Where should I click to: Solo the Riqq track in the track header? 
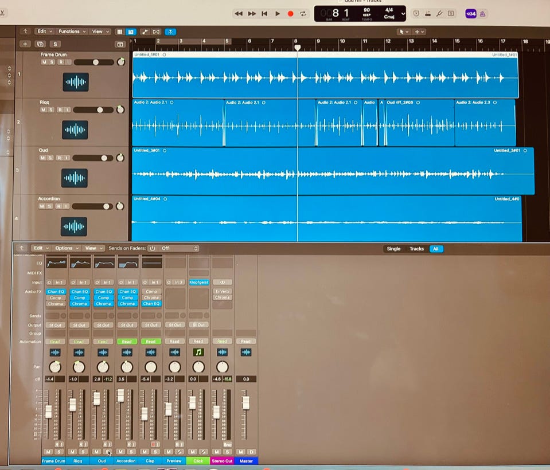point(51,109)
